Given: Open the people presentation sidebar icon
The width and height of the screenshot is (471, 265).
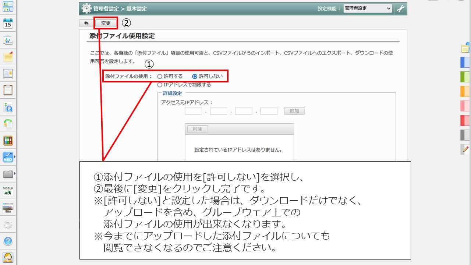Looking at the screenshot, I should (8, 40).
